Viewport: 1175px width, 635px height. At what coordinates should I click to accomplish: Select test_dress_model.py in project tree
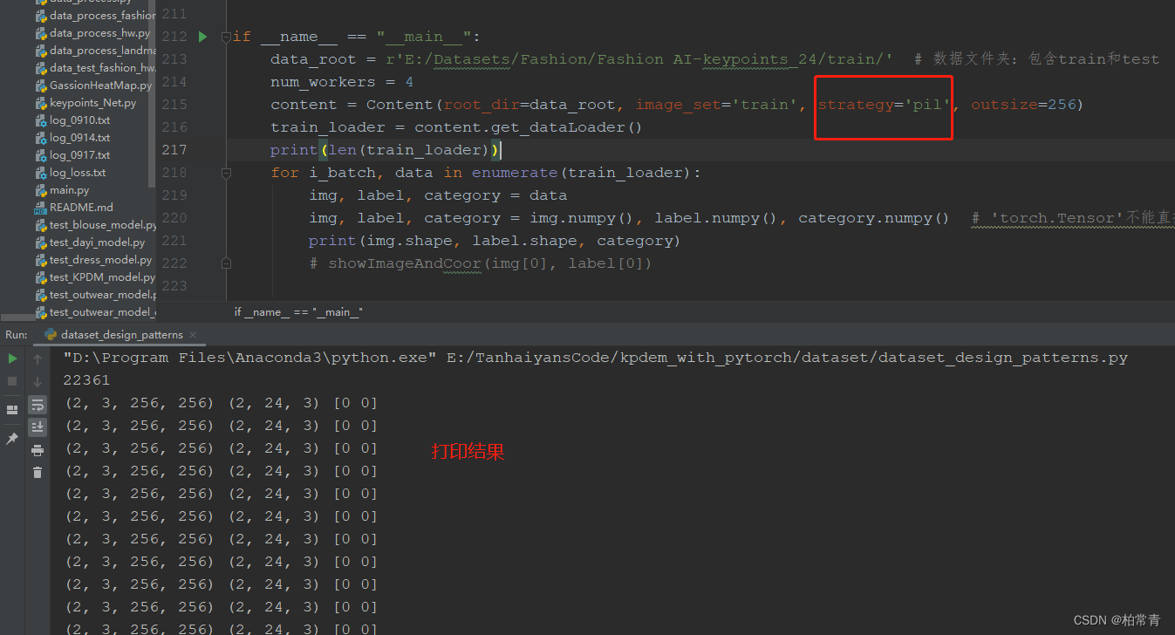100,260
